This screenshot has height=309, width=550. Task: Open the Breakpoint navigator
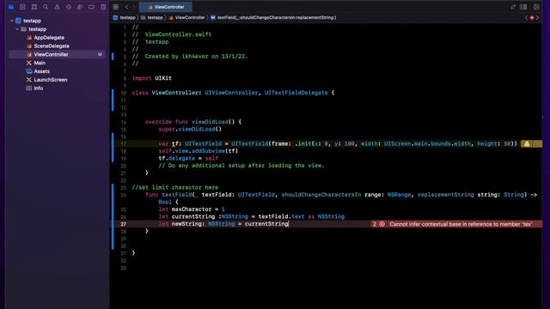click(x=91, y=7)
